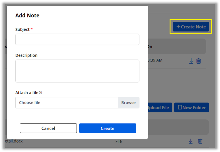Screen dimensions: 220x152
Task: Submit the note with the Create button
Action: [x=108, y=128]
